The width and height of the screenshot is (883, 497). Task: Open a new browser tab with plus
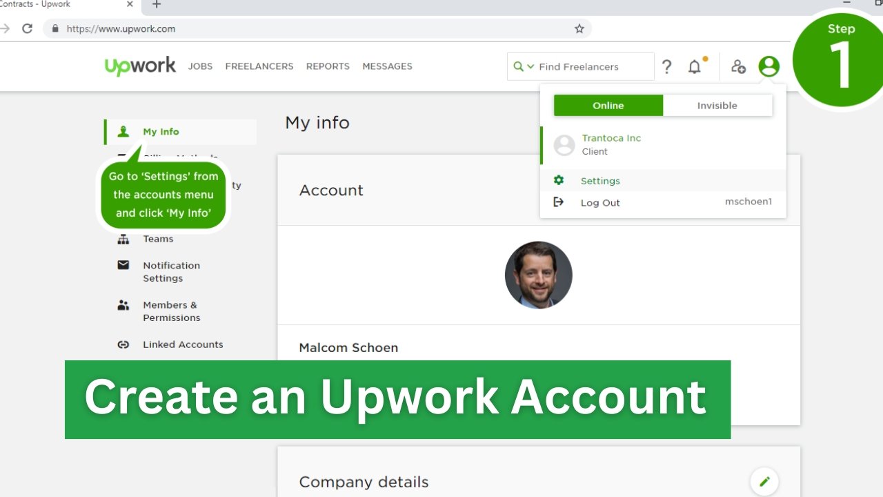(x=157, y=4)
